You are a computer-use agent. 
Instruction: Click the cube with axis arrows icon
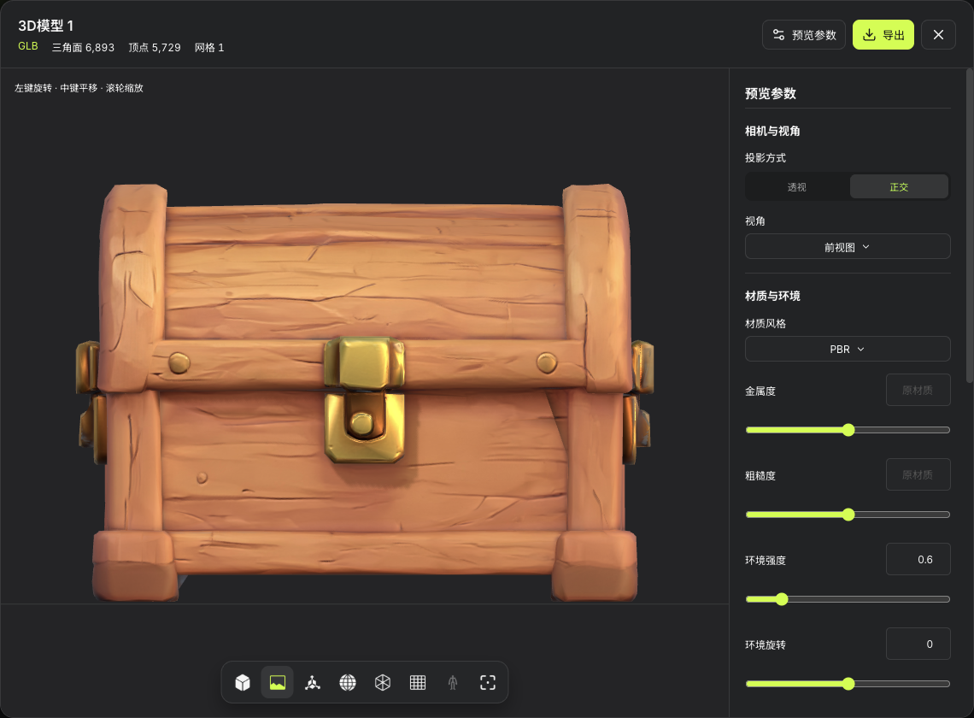313,683
